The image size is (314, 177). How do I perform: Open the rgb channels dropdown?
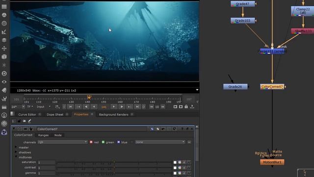pyautogui.click(x=62, y=142)
